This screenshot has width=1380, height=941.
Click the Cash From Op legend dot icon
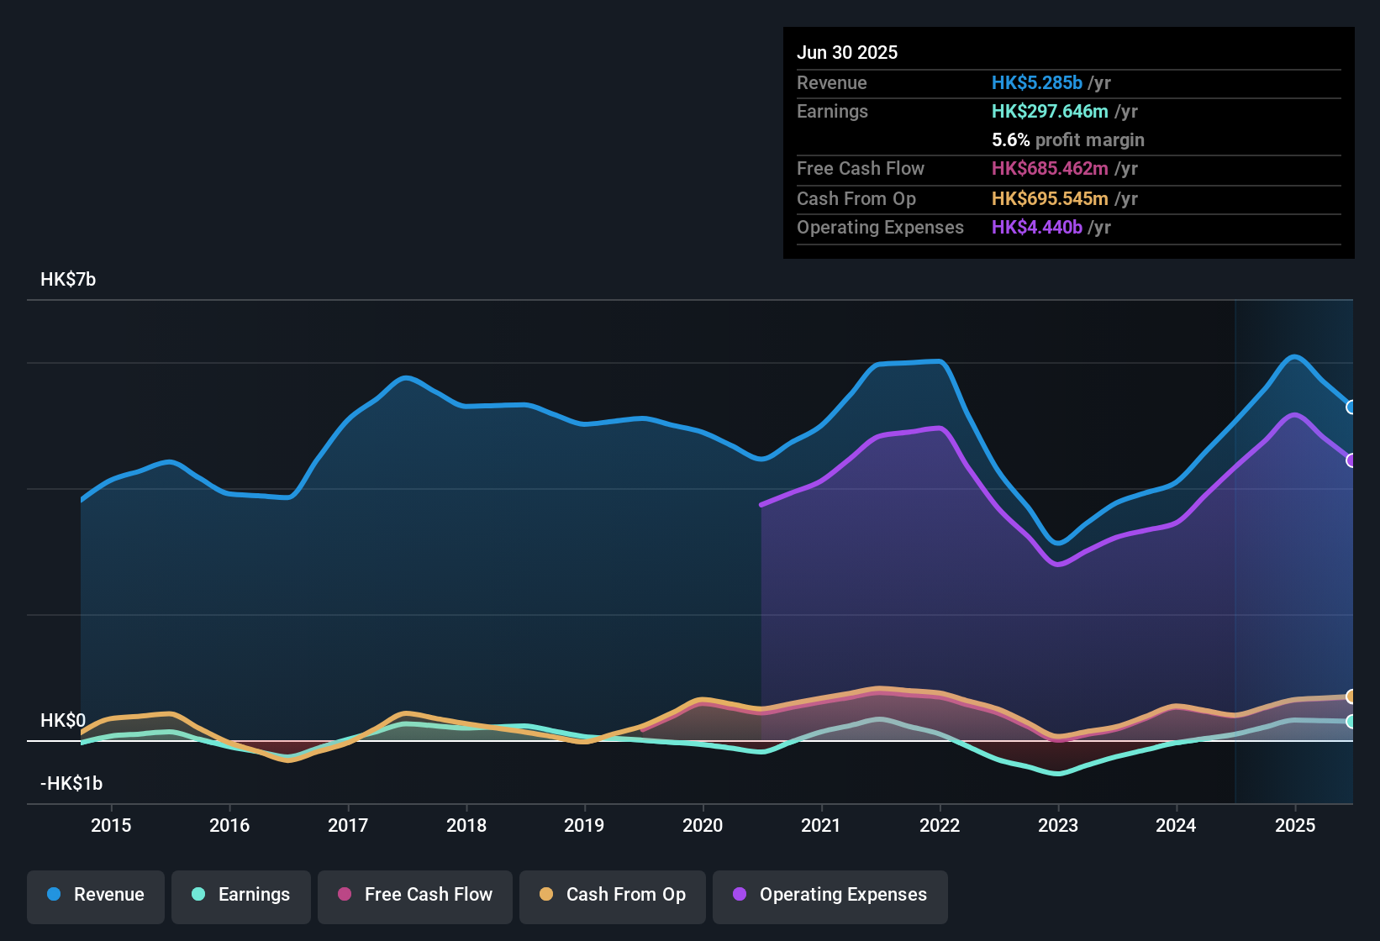click(545, 895)
